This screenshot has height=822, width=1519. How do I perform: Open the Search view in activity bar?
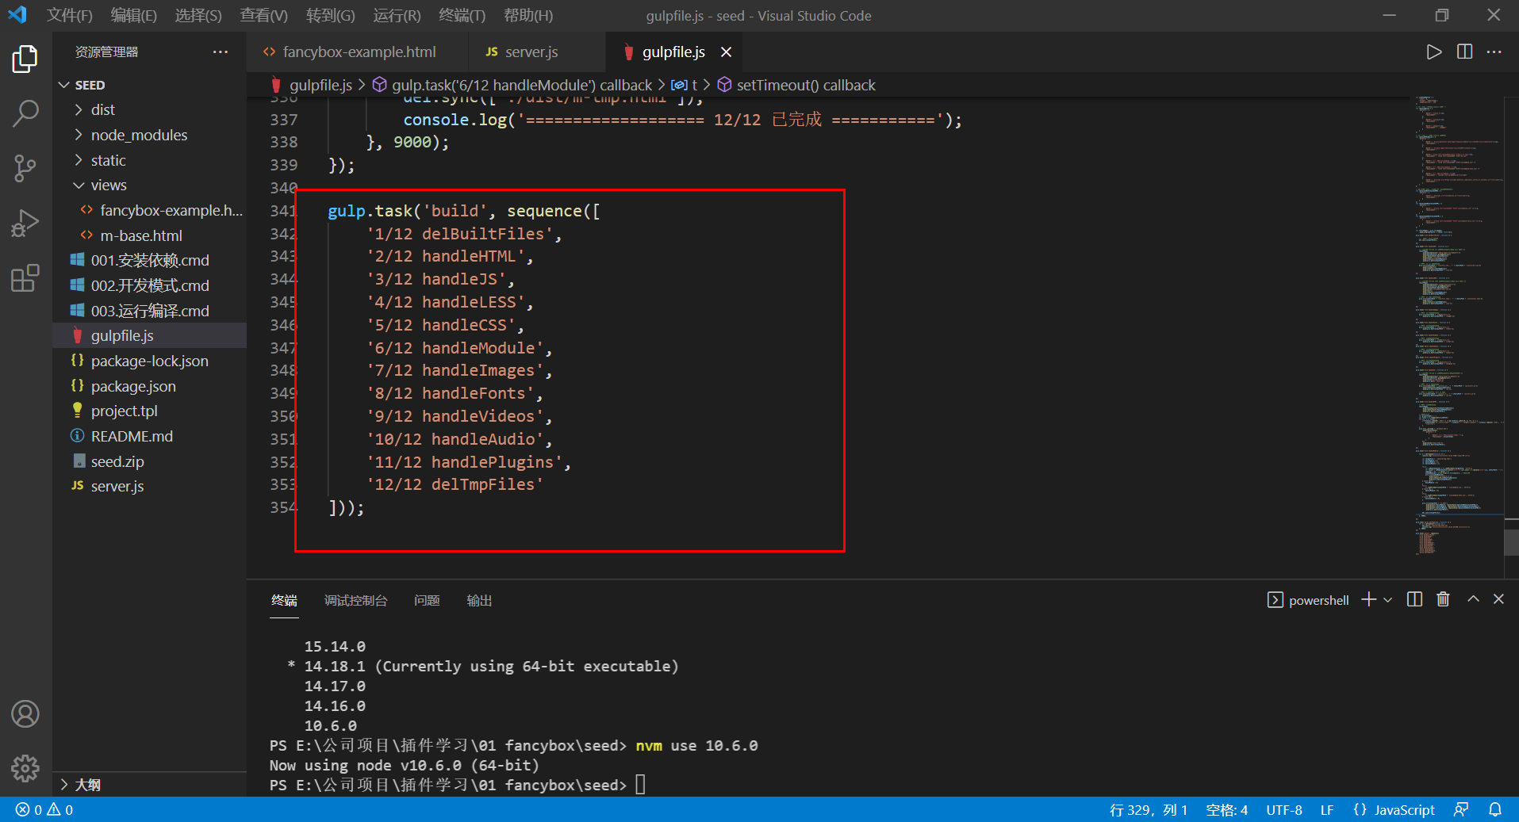25,113
